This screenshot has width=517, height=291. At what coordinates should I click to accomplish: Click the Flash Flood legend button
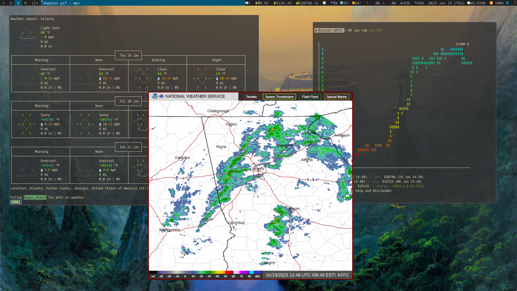coord(310,97)
